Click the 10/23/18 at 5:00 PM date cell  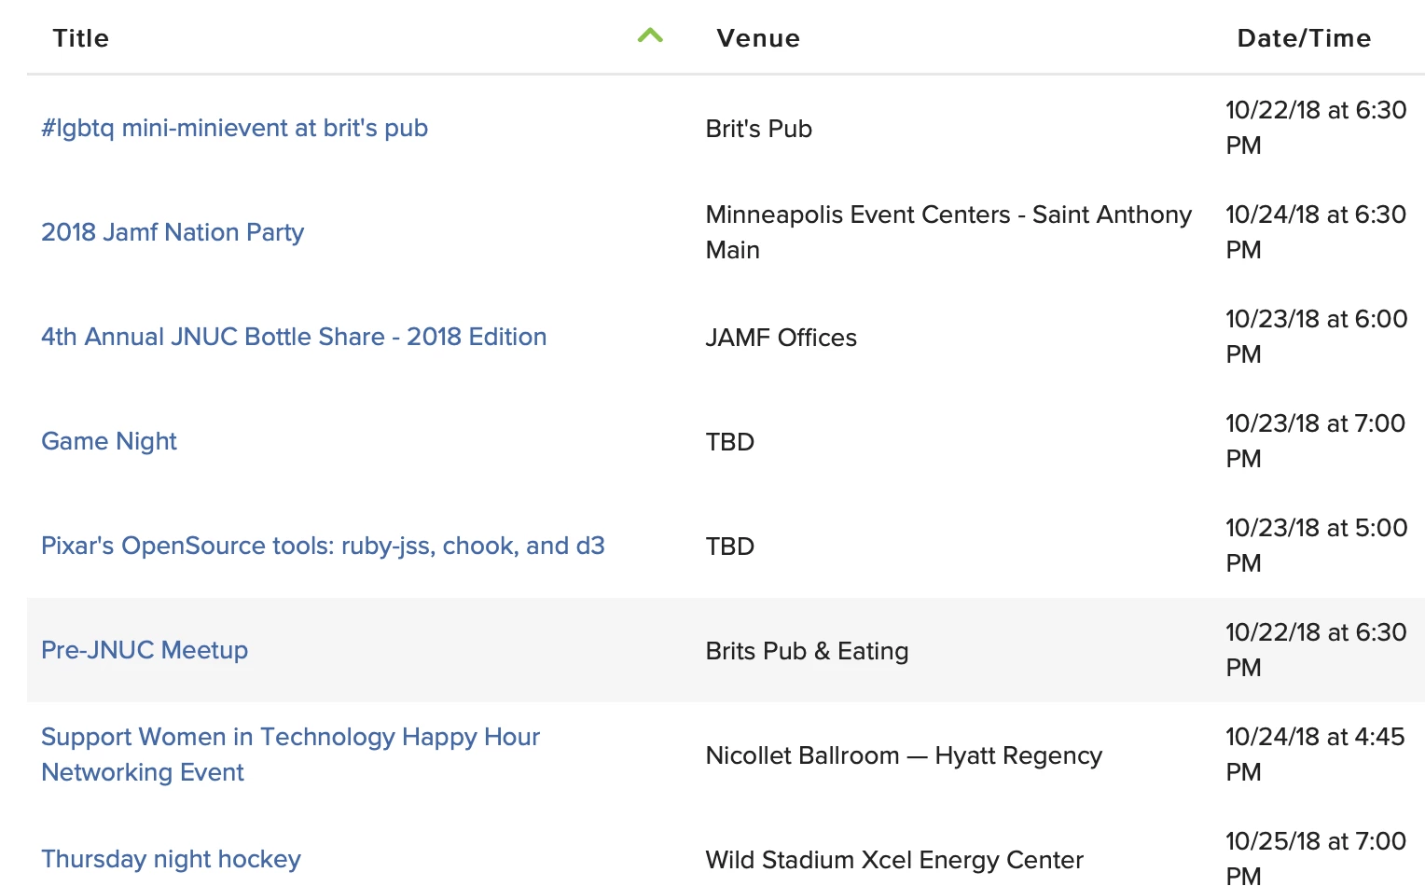click(1315, 545)
